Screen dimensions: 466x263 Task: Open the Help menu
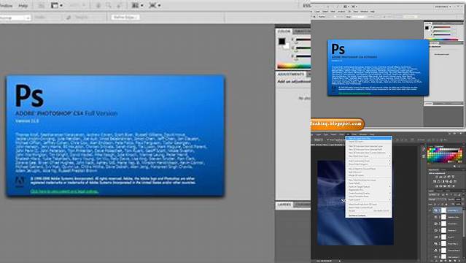click(x=23, y=6)
